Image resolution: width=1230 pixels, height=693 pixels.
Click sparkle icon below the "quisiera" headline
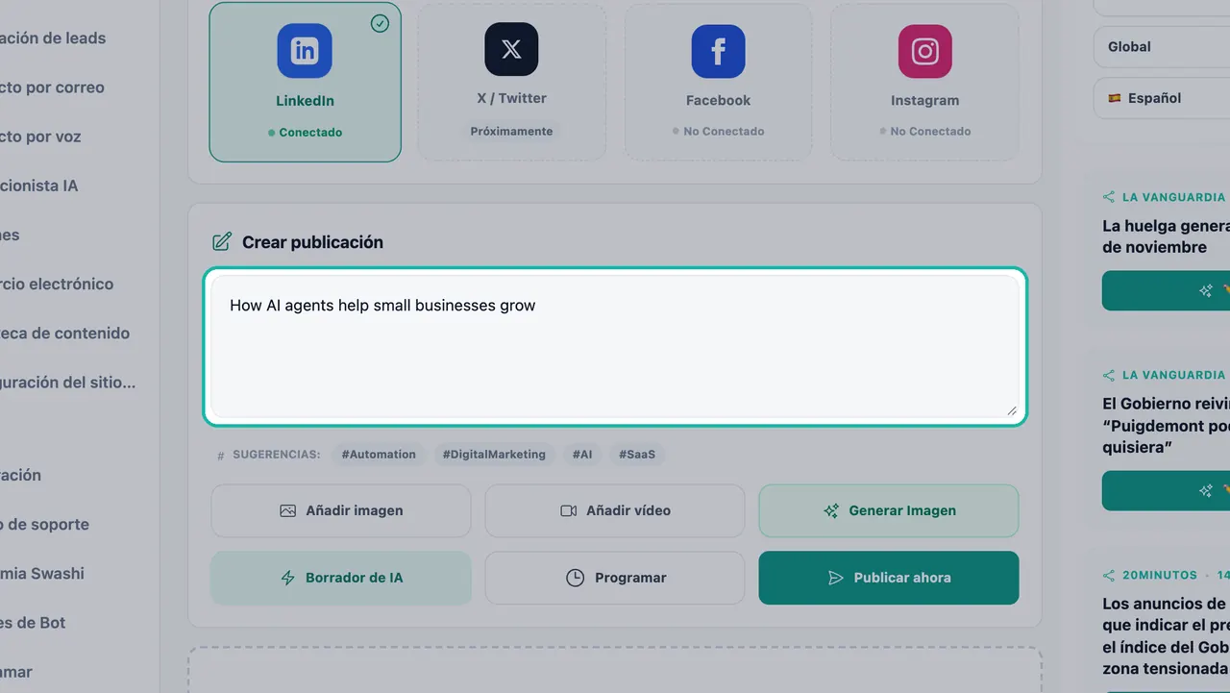[x=1206, y=490]
